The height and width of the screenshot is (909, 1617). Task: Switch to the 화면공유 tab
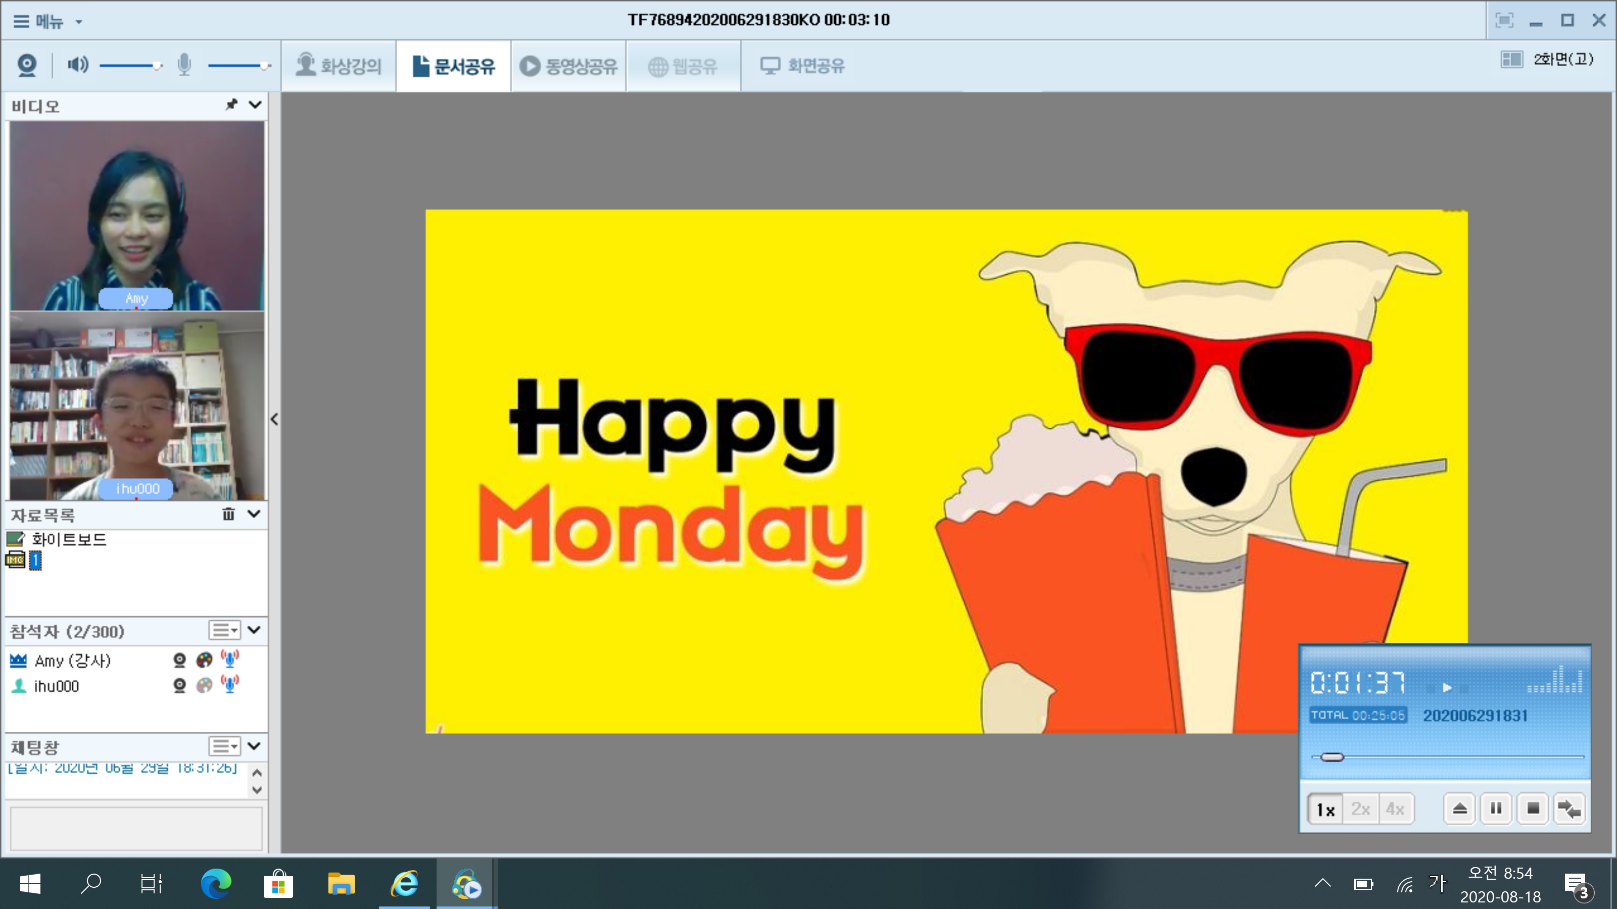[x=803, y=66]
